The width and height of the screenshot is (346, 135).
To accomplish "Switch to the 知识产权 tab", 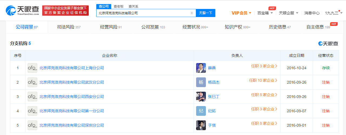I will pyautogui.click(x=237, y=27).
